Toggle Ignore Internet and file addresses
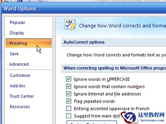The width and height of the screenshot is (166, 124). click(69, 94)
